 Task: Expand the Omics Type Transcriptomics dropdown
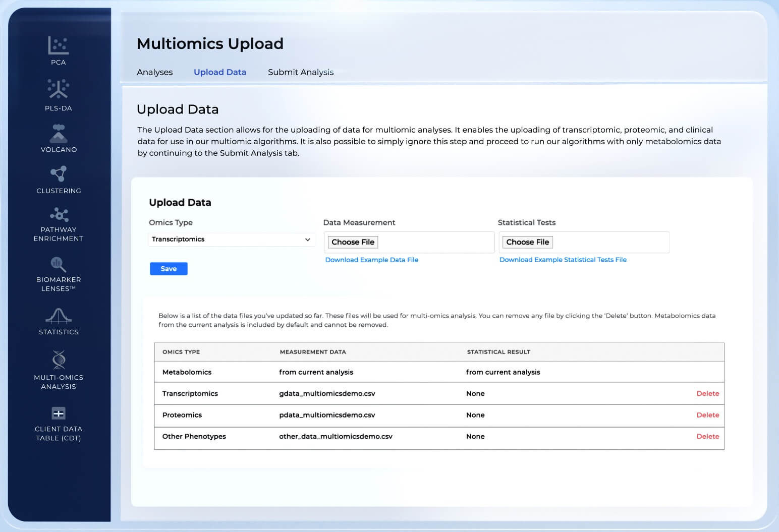tap(232, 240)
